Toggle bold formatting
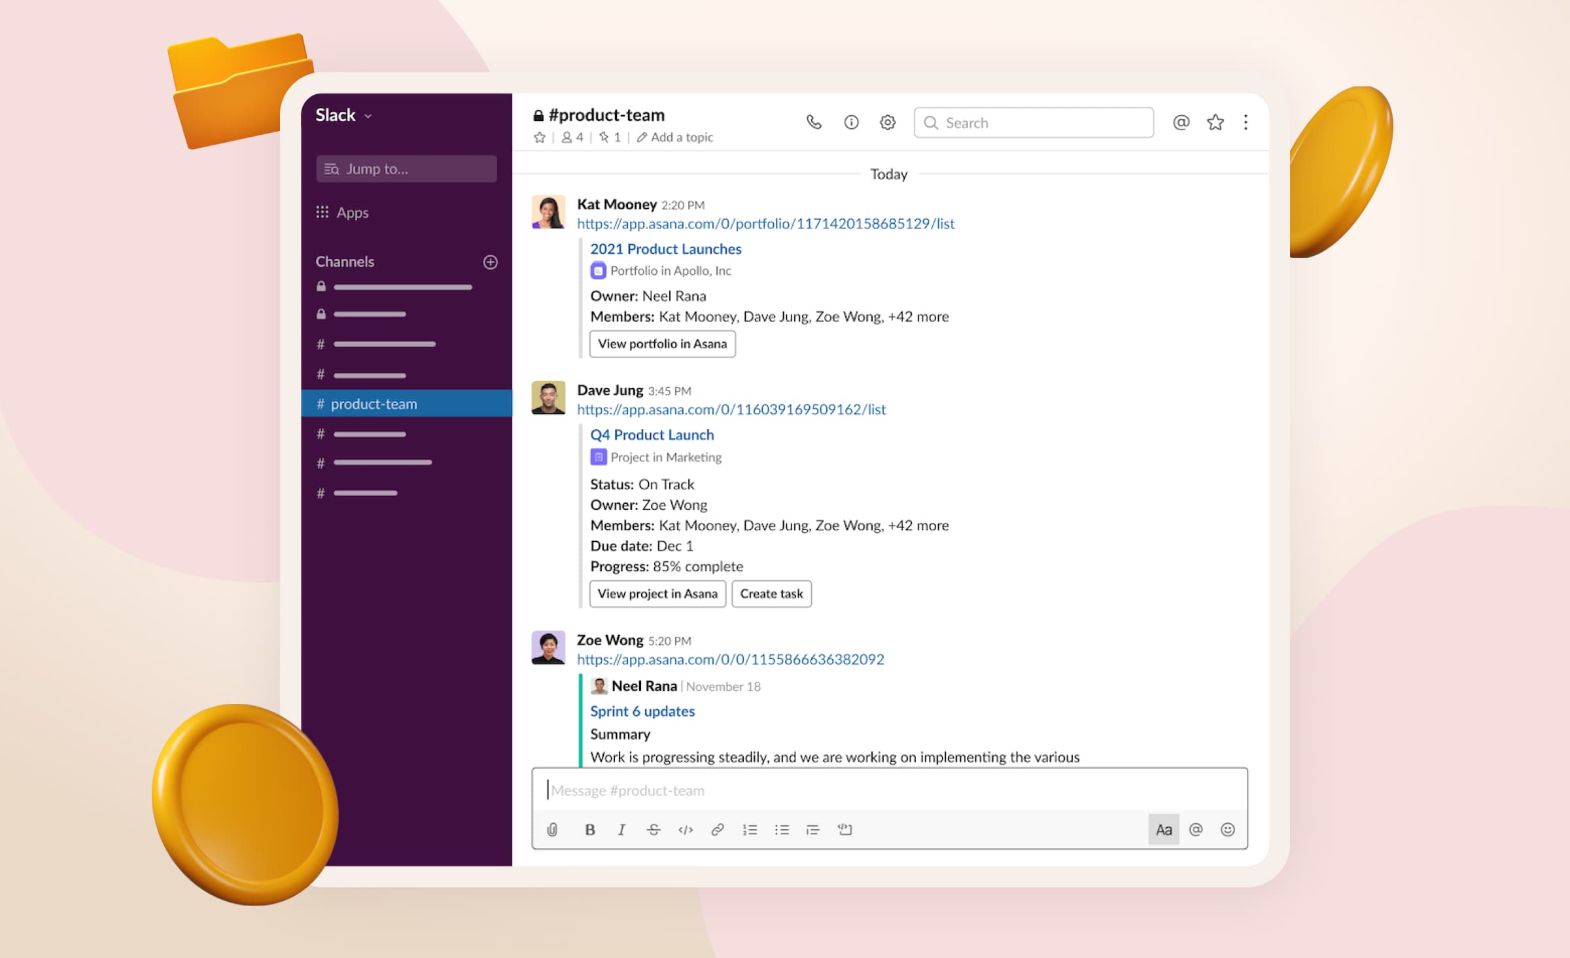This screenshot has height=958, width=1570. pos(590,830)
